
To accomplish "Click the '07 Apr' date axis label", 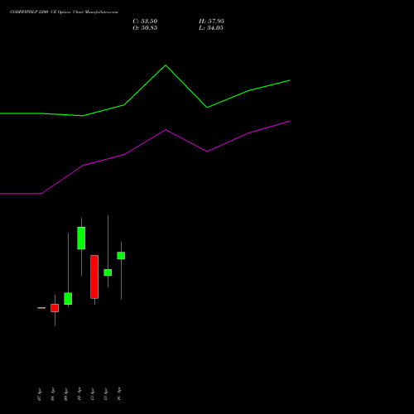I will (x=40, y=394).
